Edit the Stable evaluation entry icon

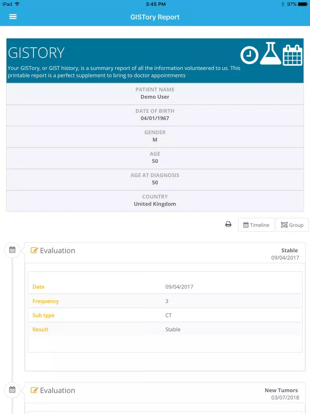(34, 250)
